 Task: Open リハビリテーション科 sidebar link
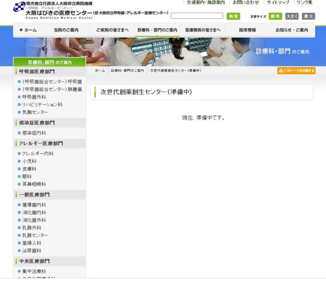point(42,105)
